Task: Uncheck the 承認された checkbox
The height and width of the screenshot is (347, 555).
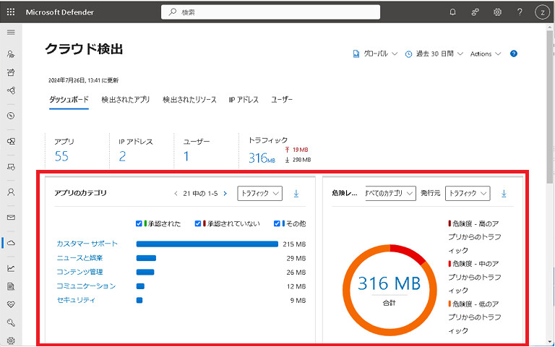Action: click(x=139, y=224)
